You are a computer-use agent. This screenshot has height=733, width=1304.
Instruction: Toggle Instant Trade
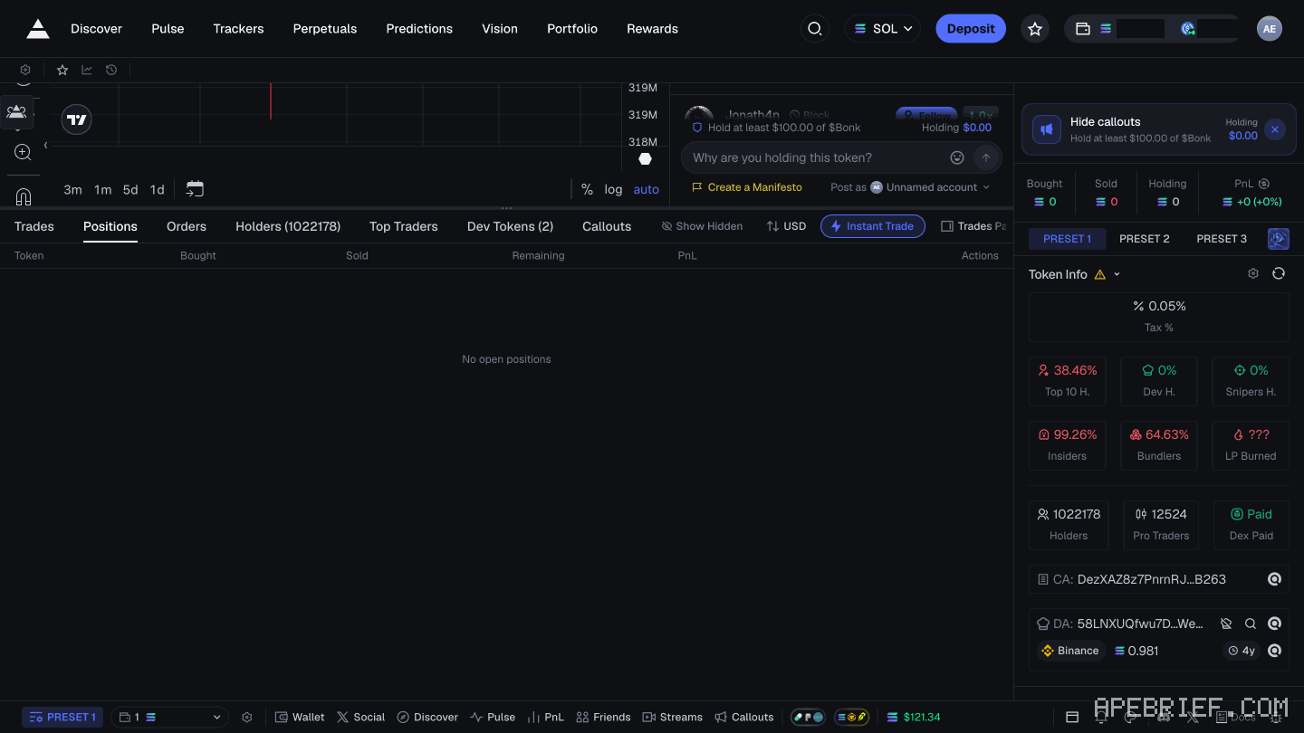pyautogui.click(x=873, y=226)
